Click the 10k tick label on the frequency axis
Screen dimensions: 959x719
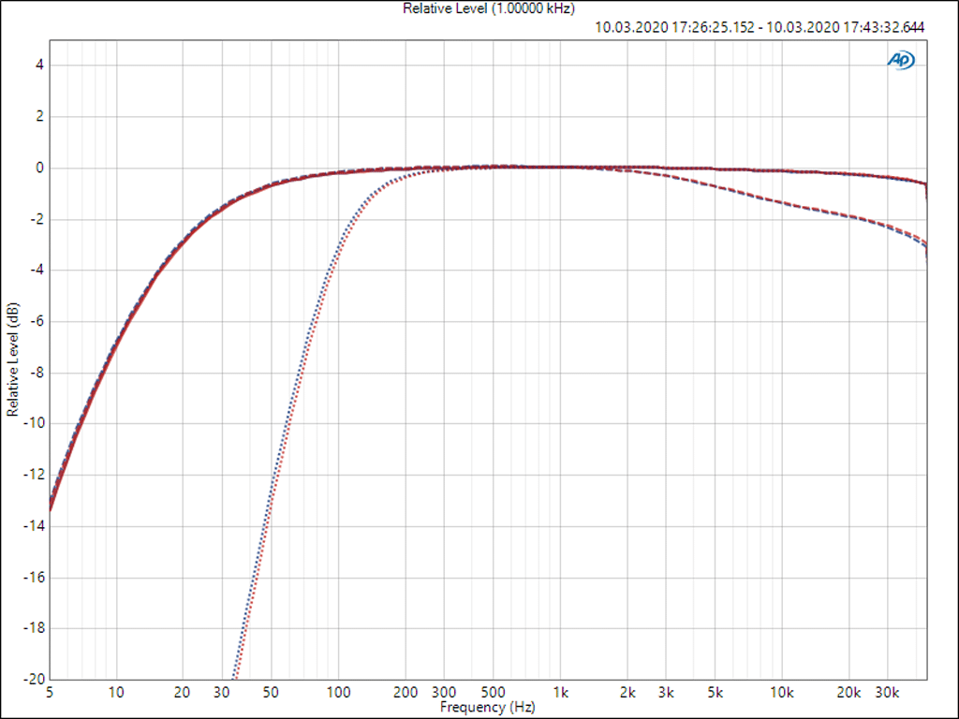[x=782, y=695]
